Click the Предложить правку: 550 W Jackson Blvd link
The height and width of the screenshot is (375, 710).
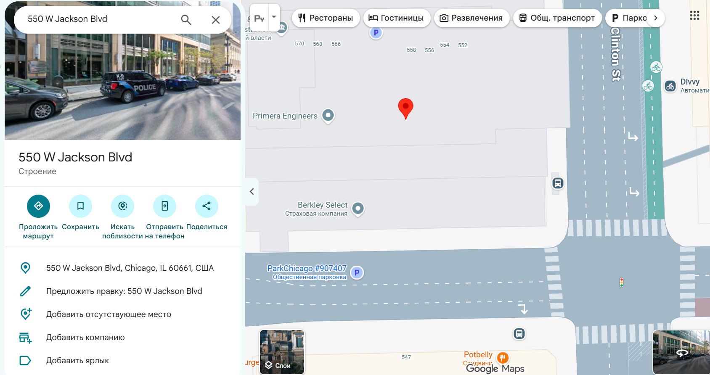pos(122,291)
